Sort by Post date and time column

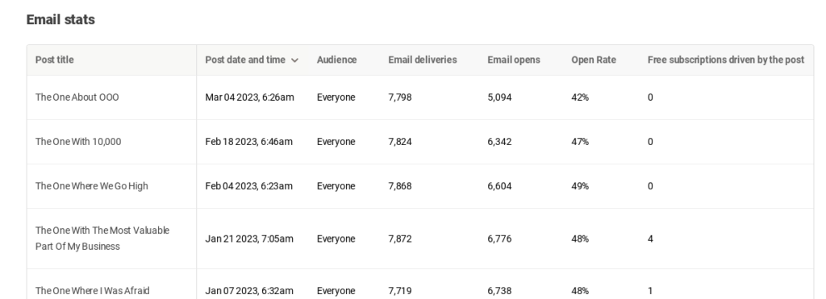pos(245,60)
